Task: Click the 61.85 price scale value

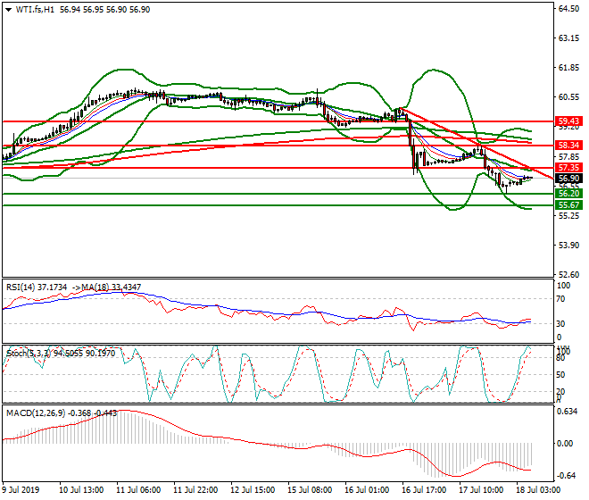Action: (568, 68)
